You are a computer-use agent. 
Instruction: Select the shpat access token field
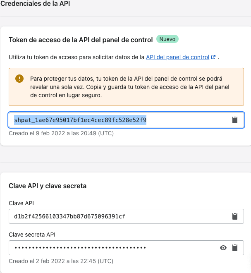point(120,120)
